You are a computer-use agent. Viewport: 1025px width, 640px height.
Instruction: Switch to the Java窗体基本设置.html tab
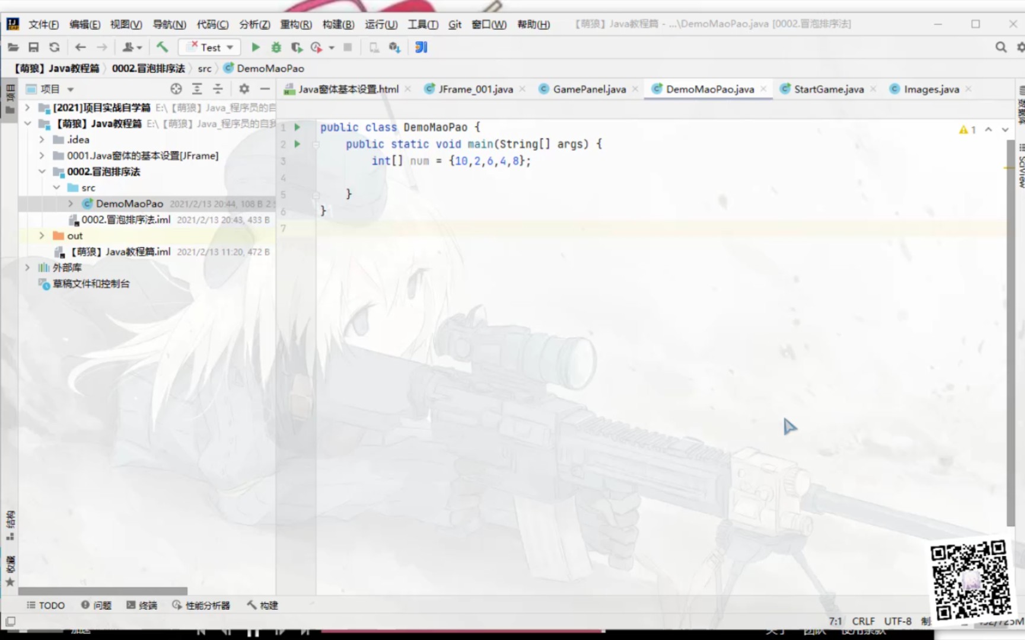coord(348,89)
